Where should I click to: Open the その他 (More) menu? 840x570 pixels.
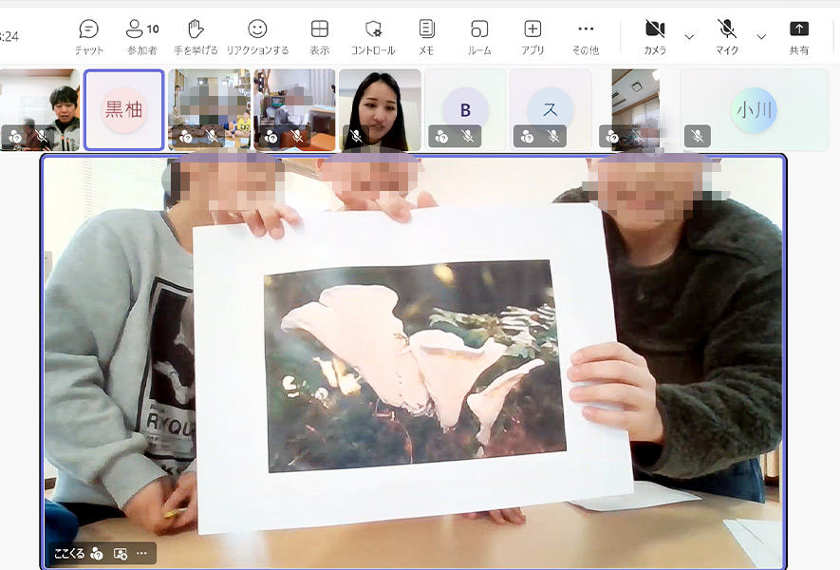coord(586,35)
